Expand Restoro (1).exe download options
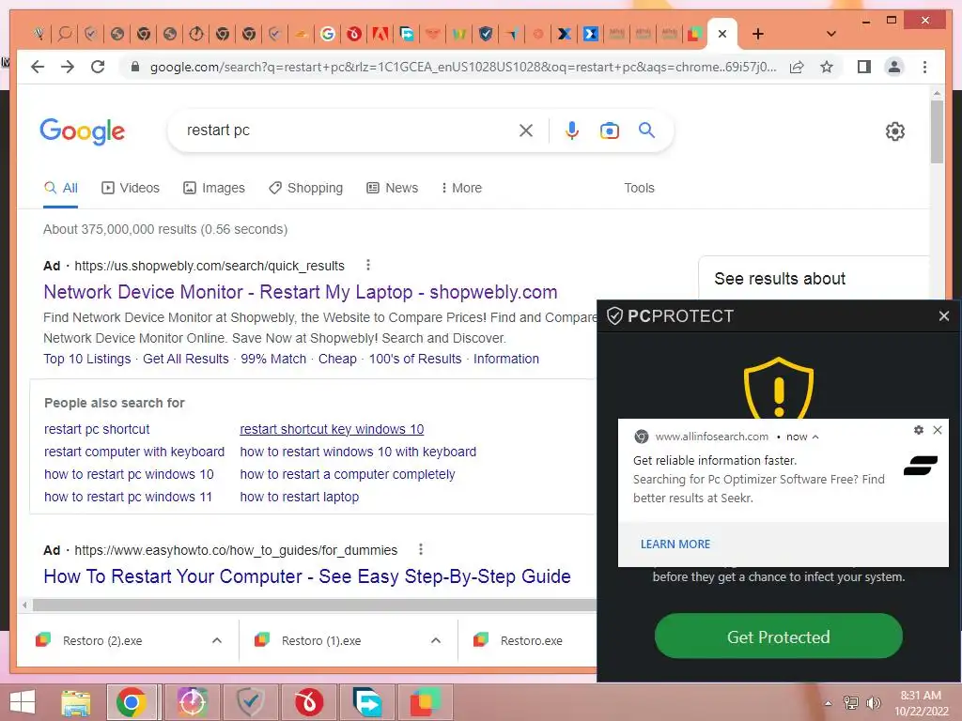Screen dimensions: 962x721 pos(436,640)
